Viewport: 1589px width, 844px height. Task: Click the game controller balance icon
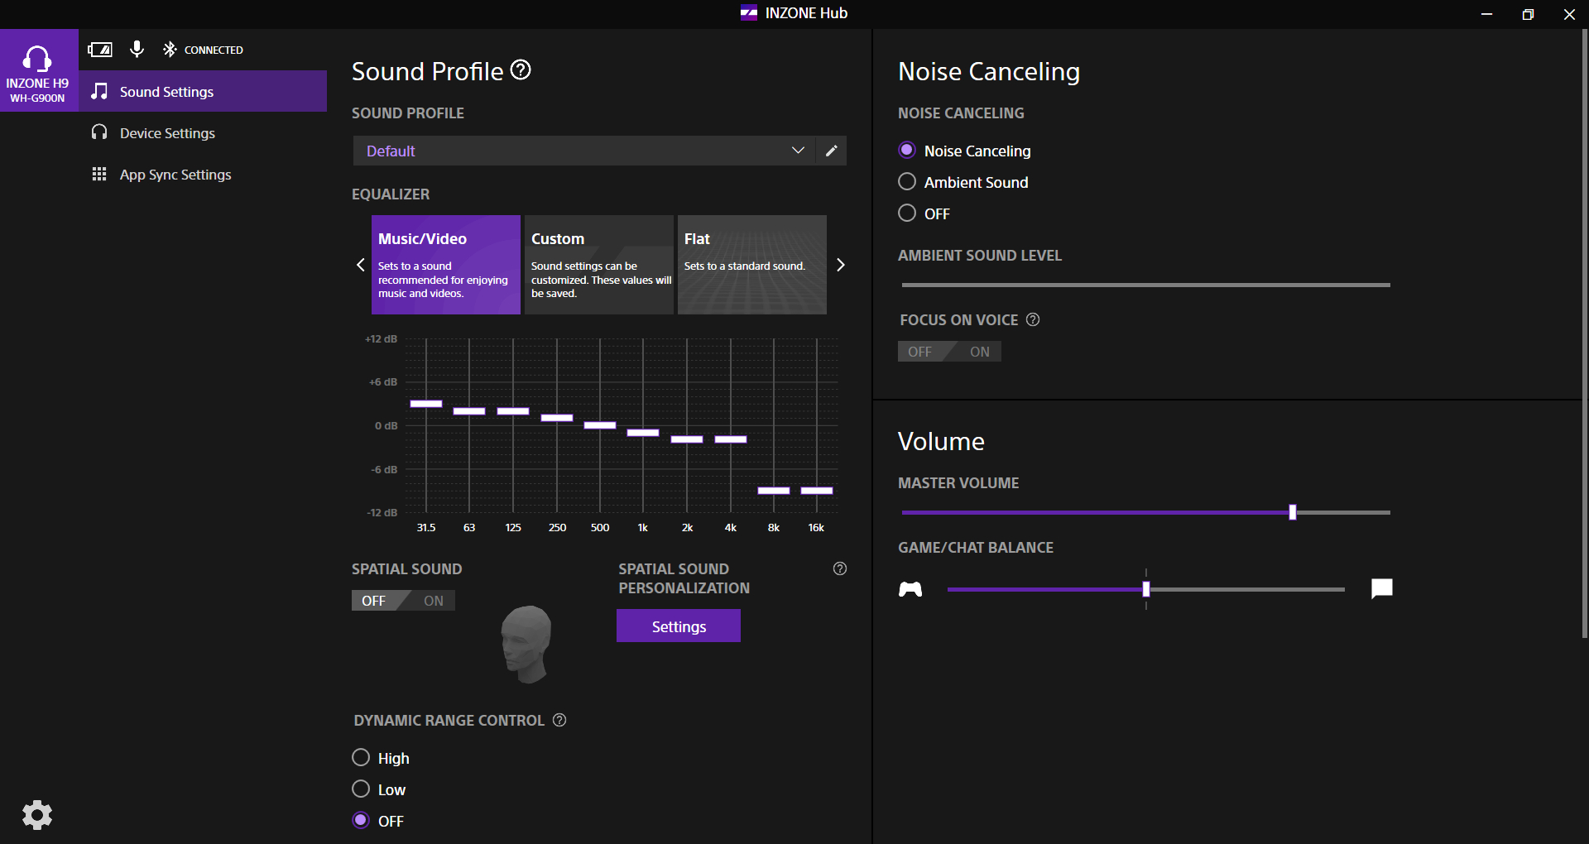pyautogui.click(x=910, y=589)
